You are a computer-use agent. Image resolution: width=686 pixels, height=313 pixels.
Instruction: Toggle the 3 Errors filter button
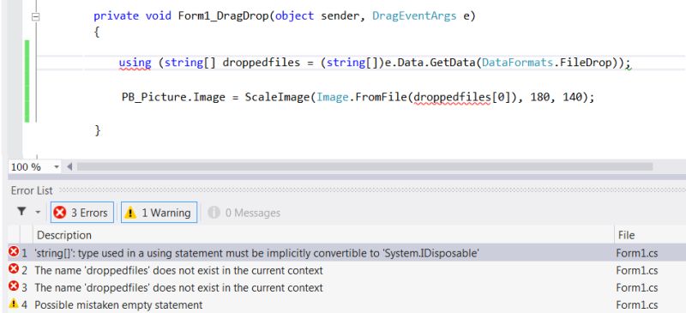click(x=82, y=213)
